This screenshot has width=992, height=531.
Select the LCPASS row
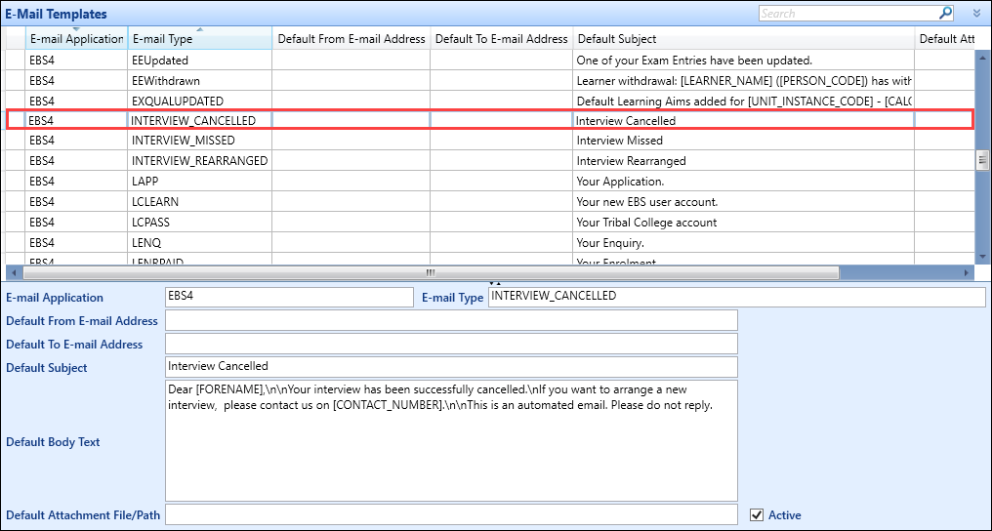490,223
